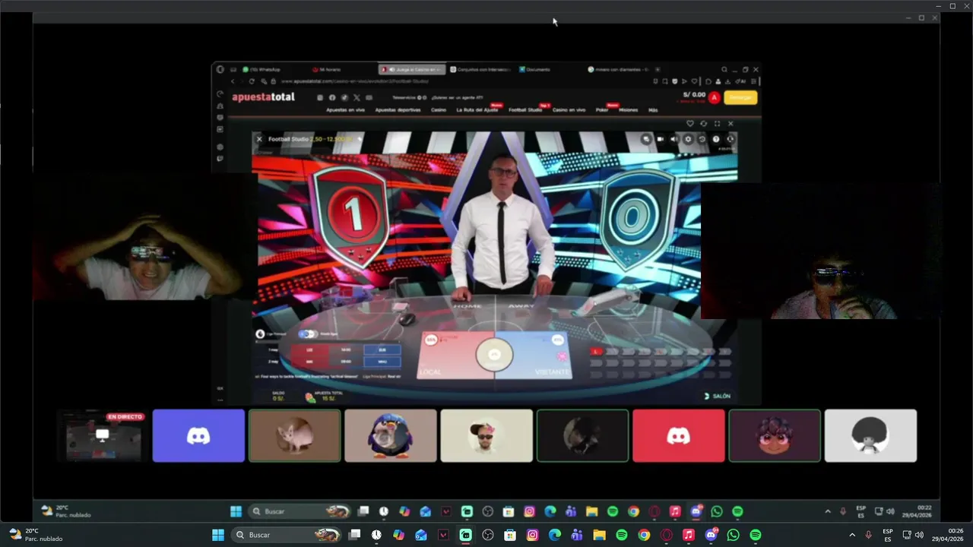Close the Football Studio game with left X

coord(258,139)
